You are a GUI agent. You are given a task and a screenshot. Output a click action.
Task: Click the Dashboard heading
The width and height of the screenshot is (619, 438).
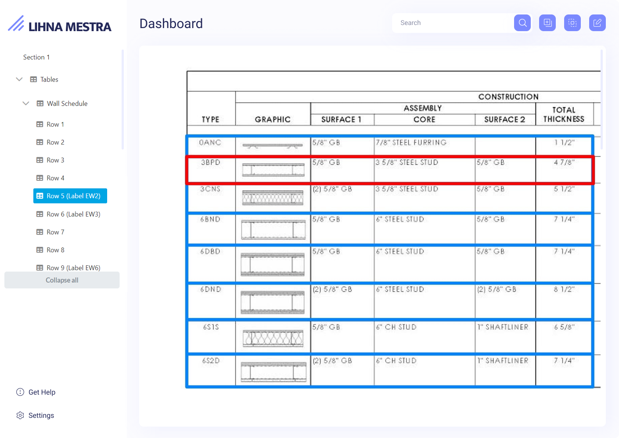[171, 23]
